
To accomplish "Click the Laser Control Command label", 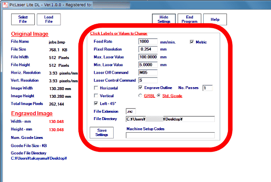I will coord(115,80).
